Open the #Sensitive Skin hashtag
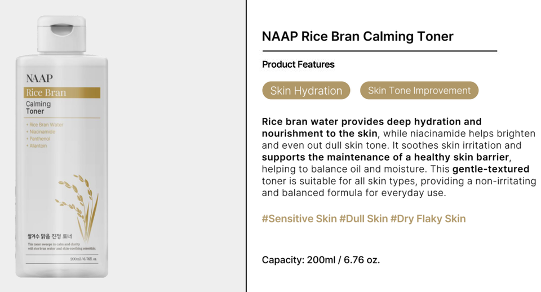The height and width of the screenshot is (292, 541). tap(299, 219)
